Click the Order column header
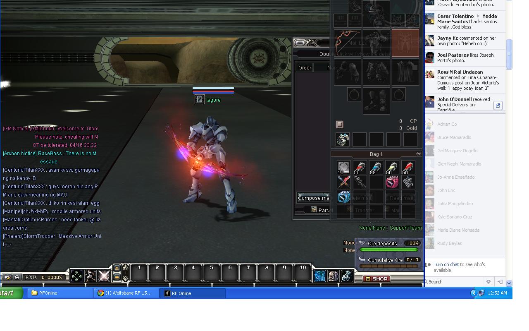529x331 pixels. (305, 67)
